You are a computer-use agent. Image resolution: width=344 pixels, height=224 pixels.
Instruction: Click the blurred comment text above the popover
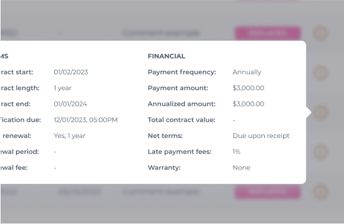coord(161,33)
